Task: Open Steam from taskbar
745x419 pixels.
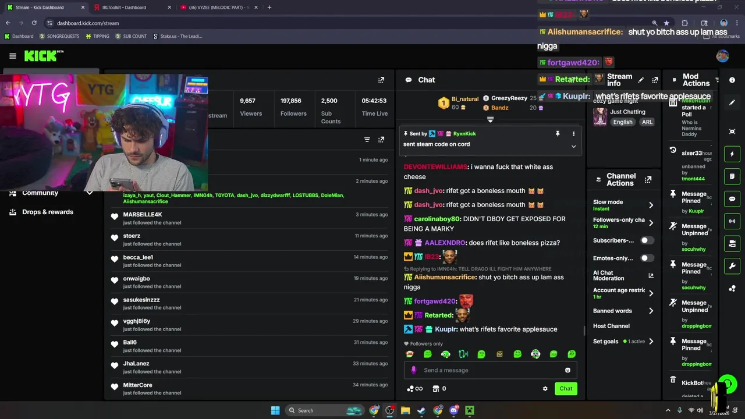Action: click(x=421, y=410)
